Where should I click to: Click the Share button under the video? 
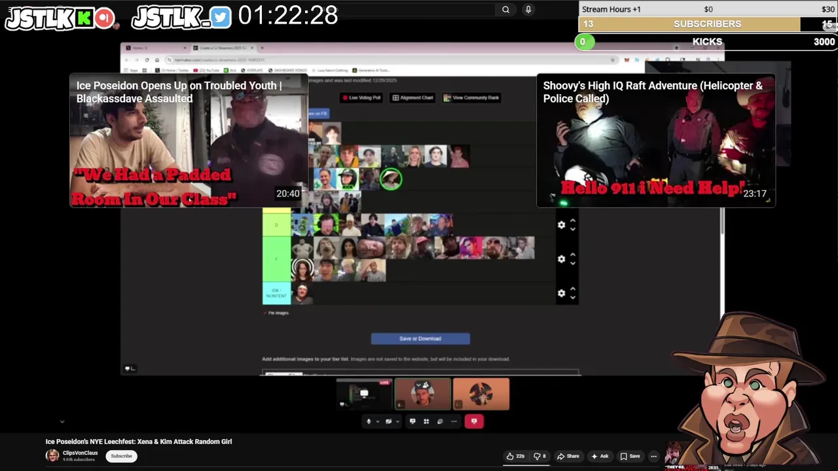[568, 456]
